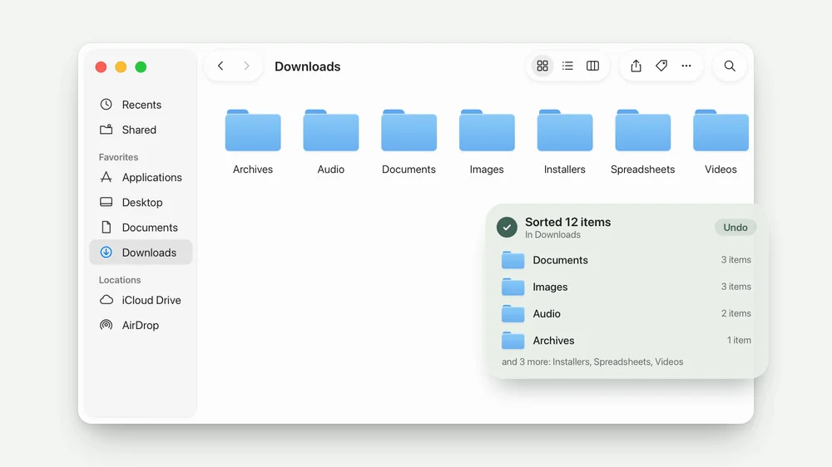Switch to list view

567,66
